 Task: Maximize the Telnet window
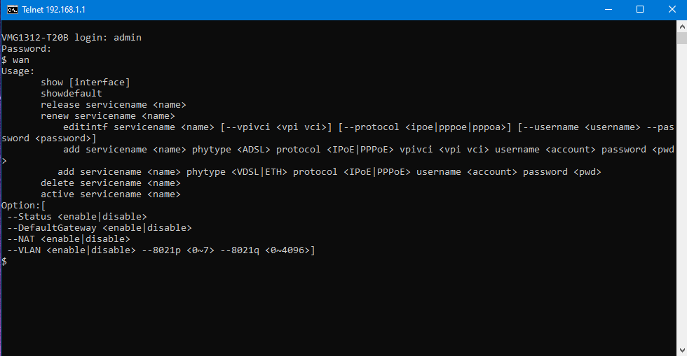pyautogui.click(x=640, y=10)
